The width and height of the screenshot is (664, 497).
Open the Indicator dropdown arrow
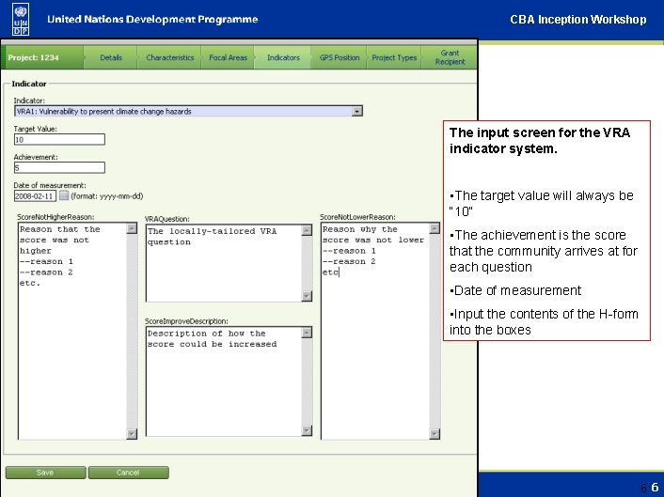(x=357, y=111)
